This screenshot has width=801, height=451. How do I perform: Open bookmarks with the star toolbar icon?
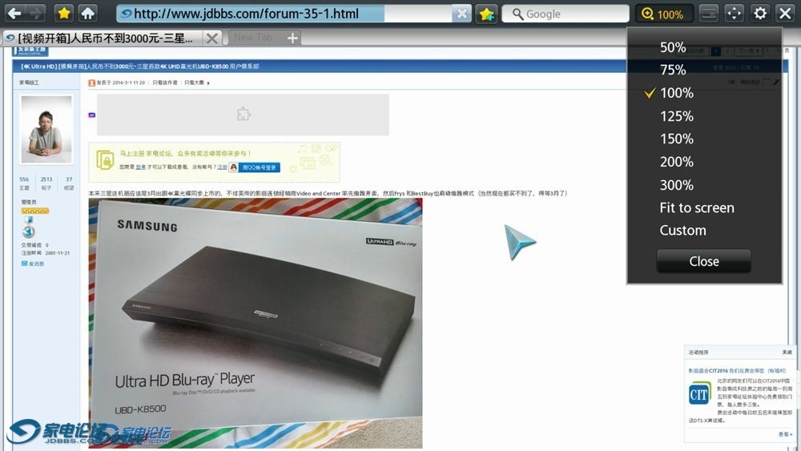click(x=64, y=14)
